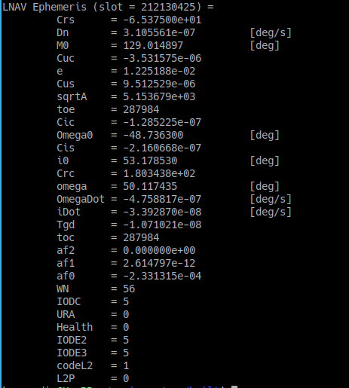Select the Dn value 3.105561e-07

pos(159,32)
